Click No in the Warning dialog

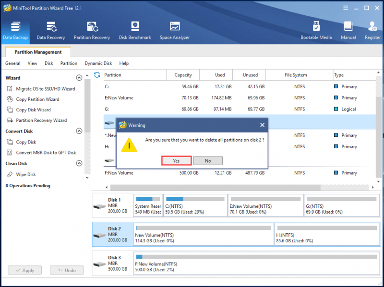point(208,161)
